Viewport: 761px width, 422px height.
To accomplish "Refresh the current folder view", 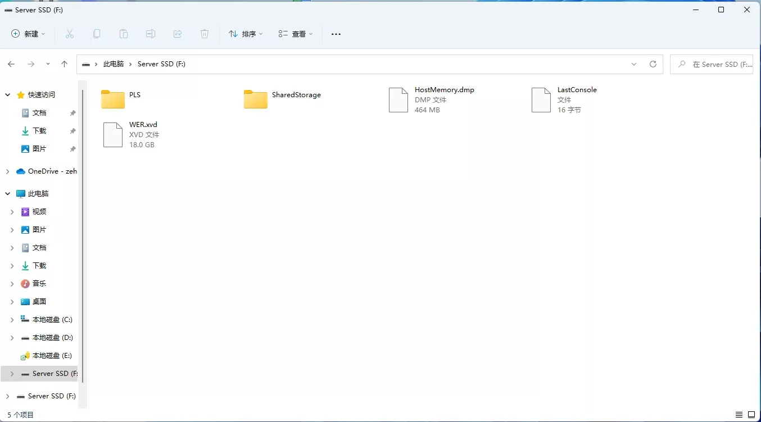I will [x=653, y=64].
